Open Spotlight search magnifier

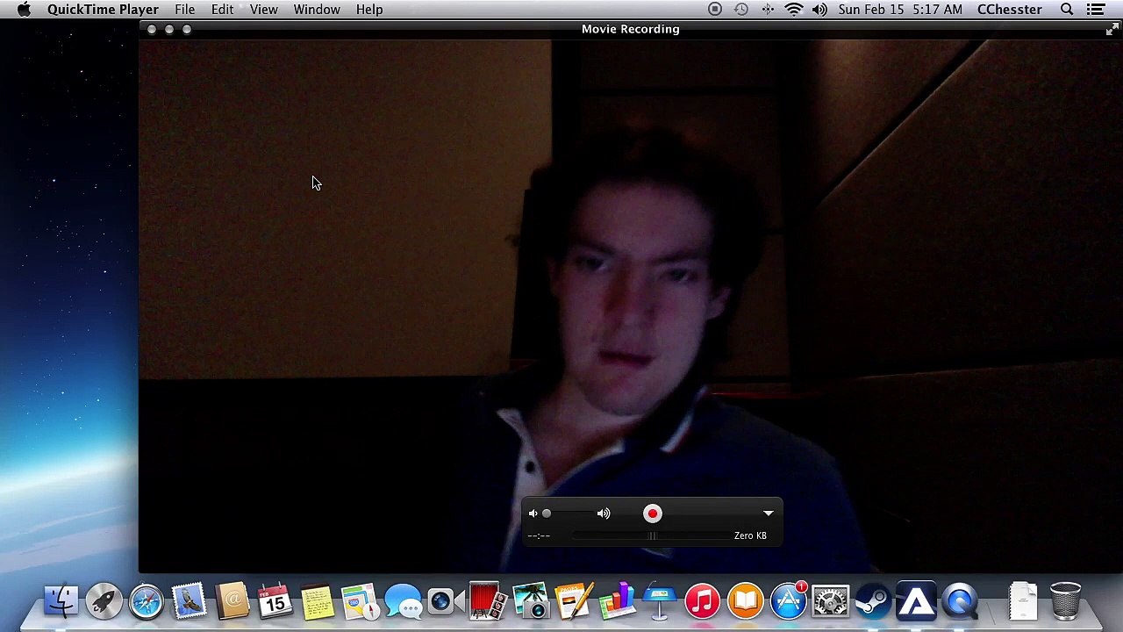coord(1067,10)
